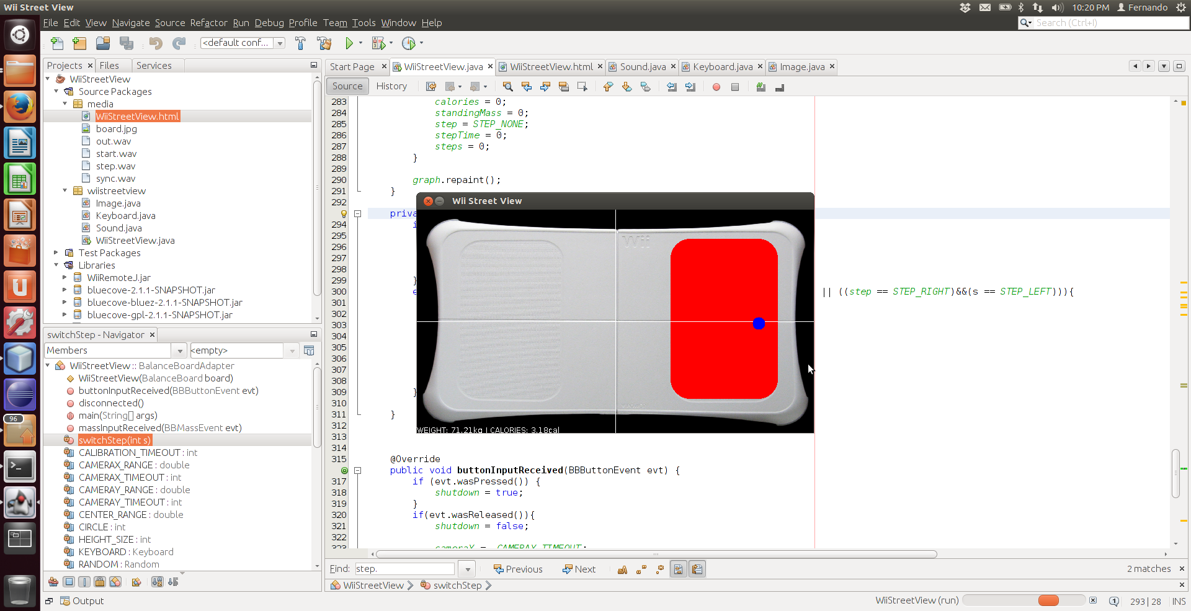Collapse the switchStep code fold marker
This screenshot has width=1191, height=611.
point(358,213)
